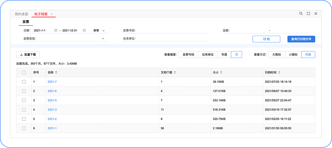Switch to 我的桌面 tab
Image resolution: width=332 pixels, height=148 pixels.
pyautogui.click(x=21, y=14)
